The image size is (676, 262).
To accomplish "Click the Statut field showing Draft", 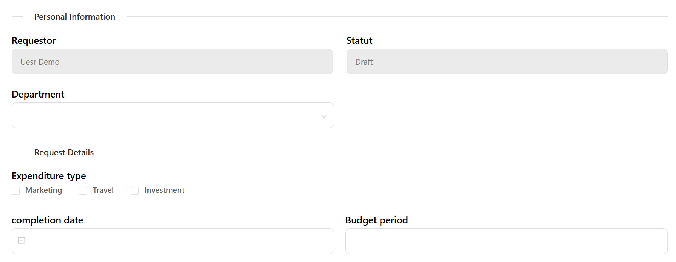I will pyautogui.click(x=507, y=61).
